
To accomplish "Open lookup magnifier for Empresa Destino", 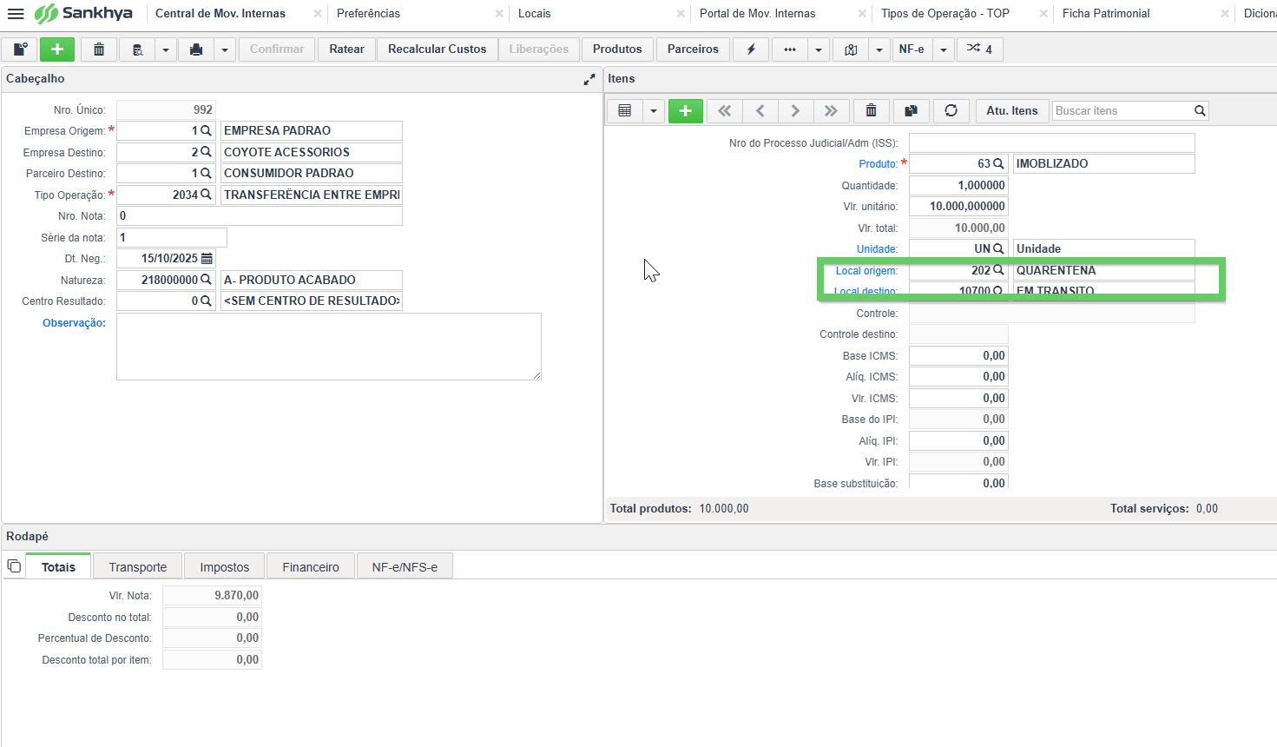I will [x=207, y=152].
